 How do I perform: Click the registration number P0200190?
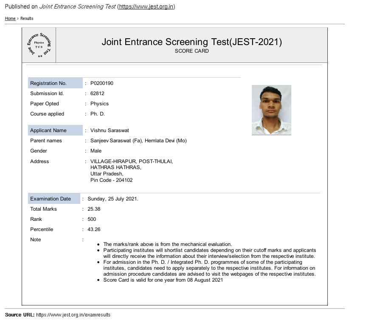pyautogui.click(x=102, y=83)
